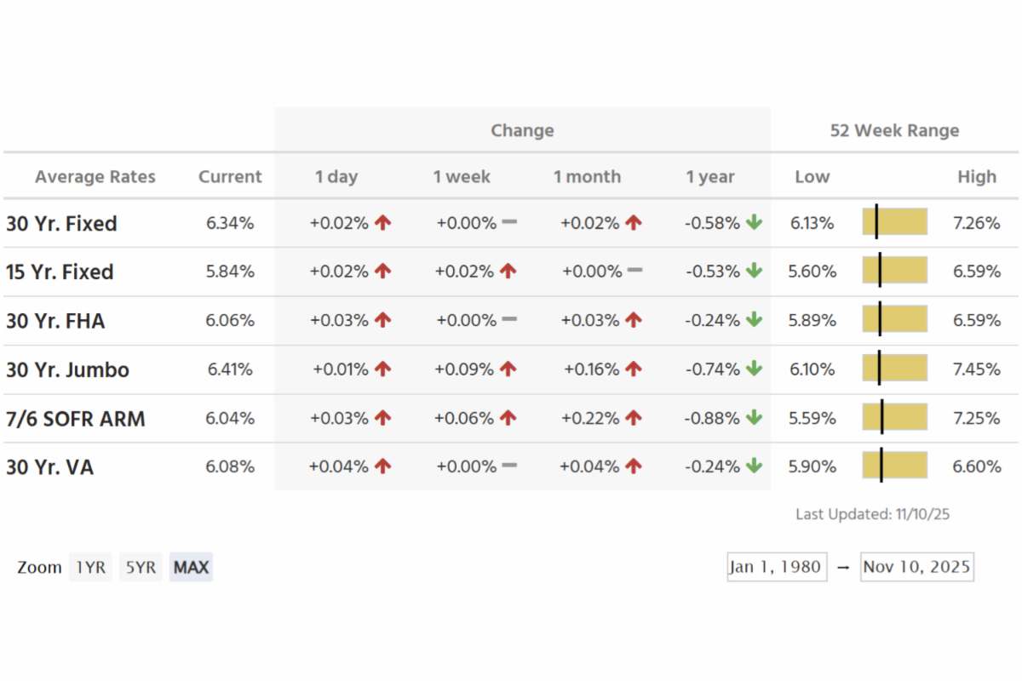
Task: Click the 30 Yr. VA 52 week range bar
Action: coord(894,466)
